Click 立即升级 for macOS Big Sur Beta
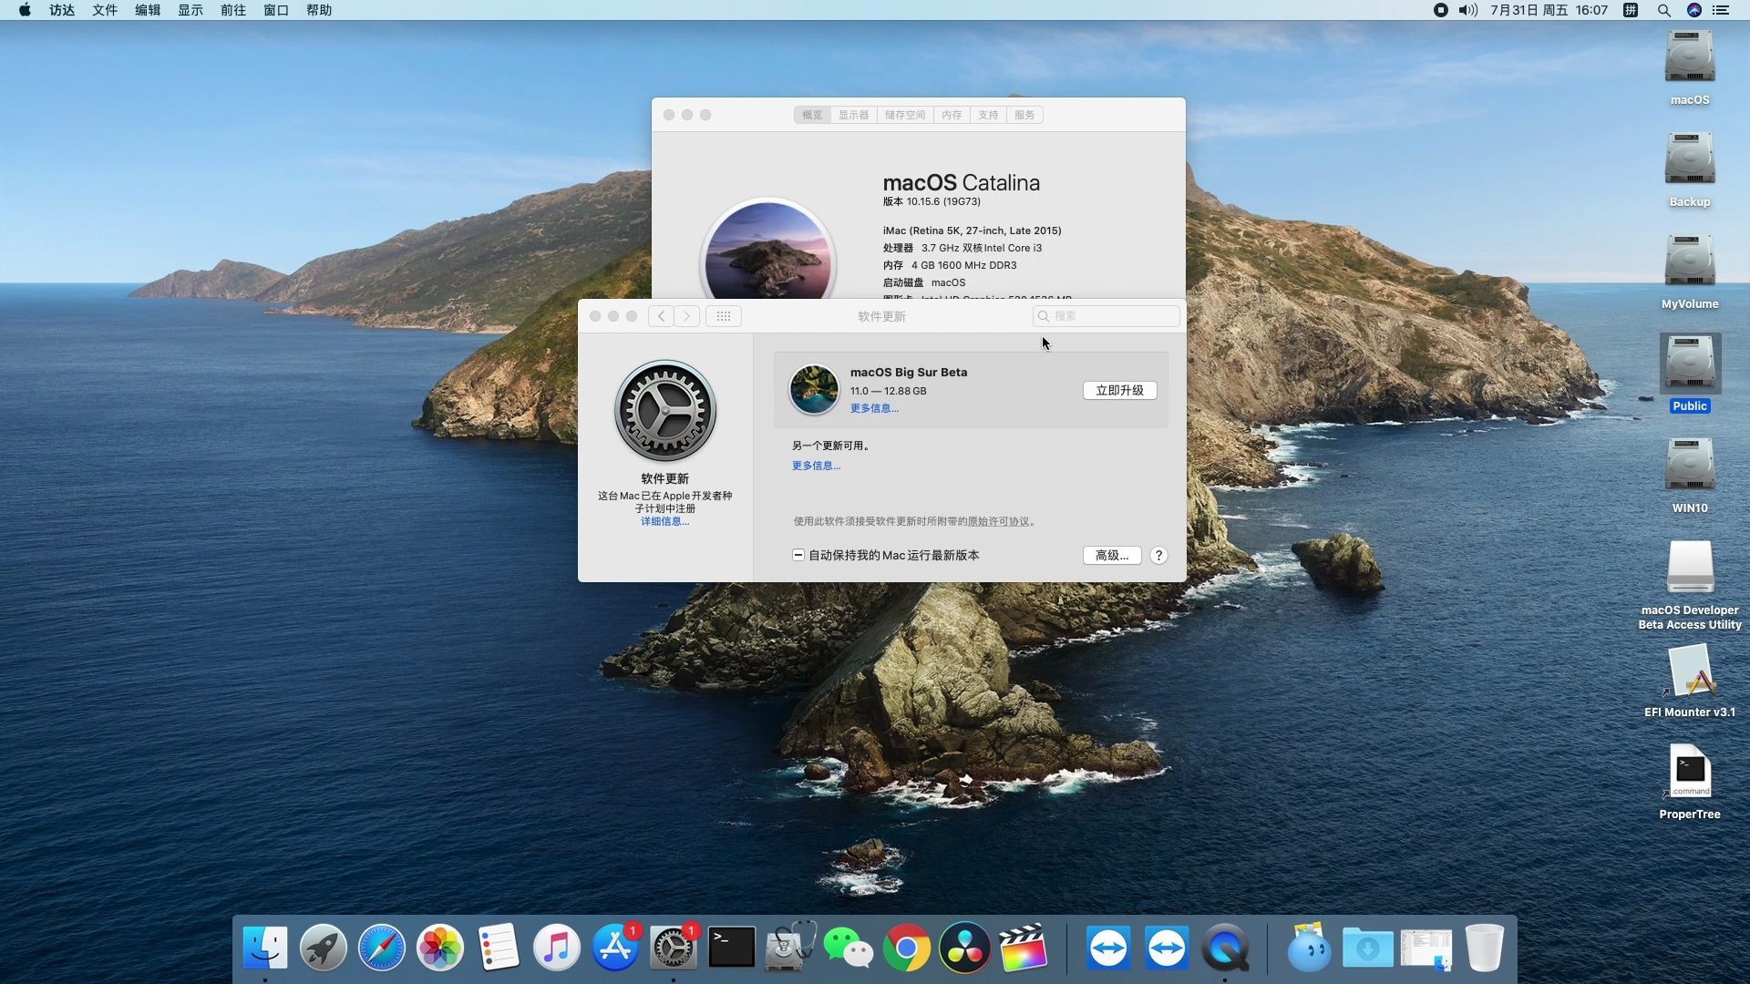The image size is (1750, 984). [1119, 390]
